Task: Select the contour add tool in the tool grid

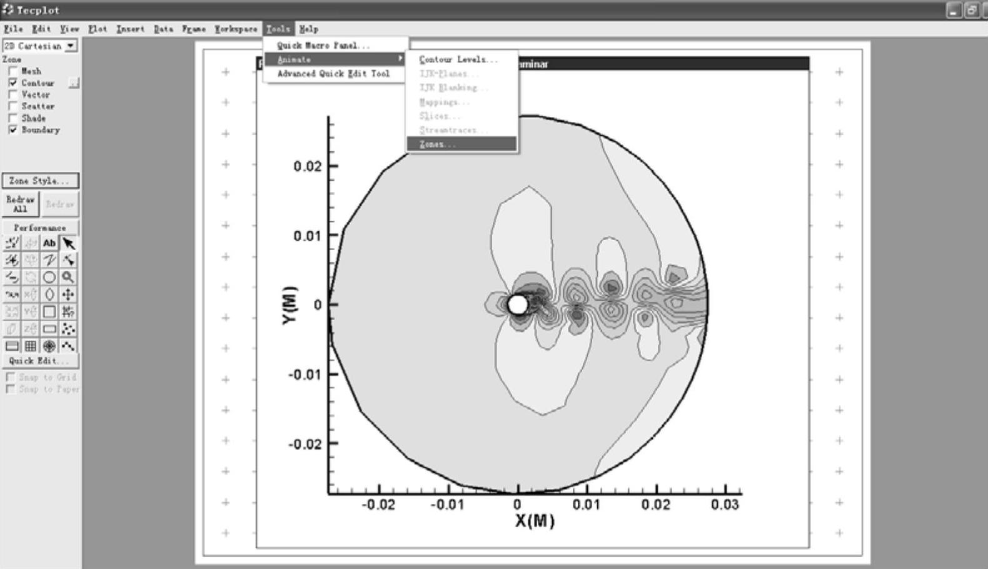Action: coord(12,243)
